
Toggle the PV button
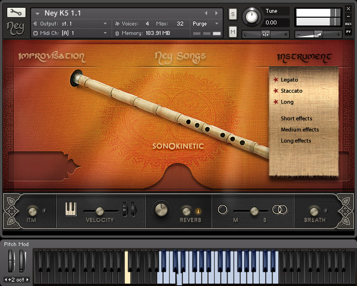(348, 32)
